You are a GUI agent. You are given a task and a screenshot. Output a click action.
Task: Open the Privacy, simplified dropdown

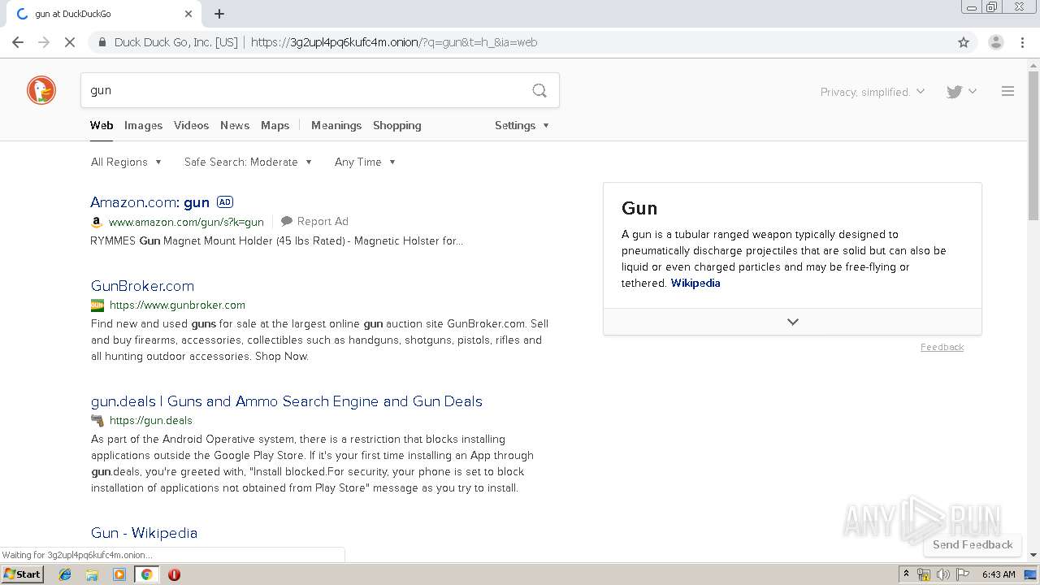pos(873,92)
